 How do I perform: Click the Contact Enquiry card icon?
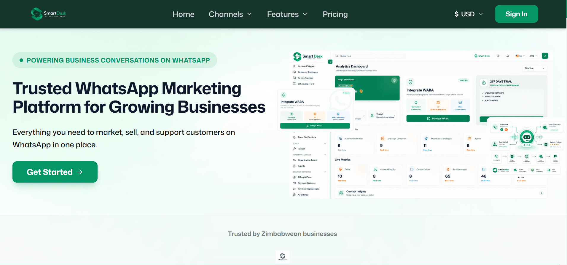tap(375, 169)
